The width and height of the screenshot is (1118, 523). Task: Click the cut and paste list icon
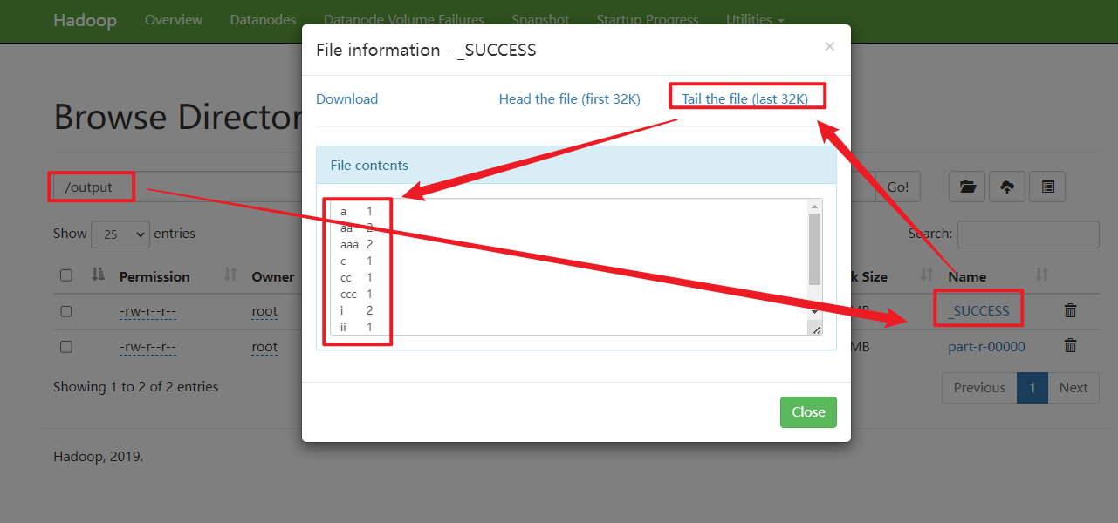coord(1047,187)
